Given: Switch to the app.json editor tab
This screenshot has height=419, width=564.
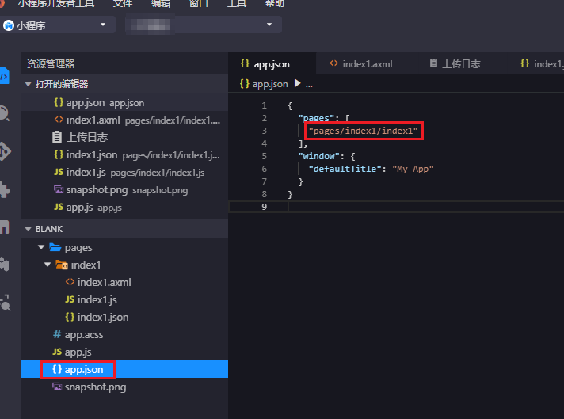Looking at the screenshot, I should 272,63.
